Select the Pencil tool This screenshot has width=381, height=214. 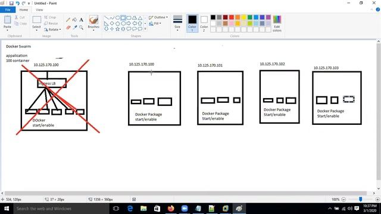click(x=68, y=20)
